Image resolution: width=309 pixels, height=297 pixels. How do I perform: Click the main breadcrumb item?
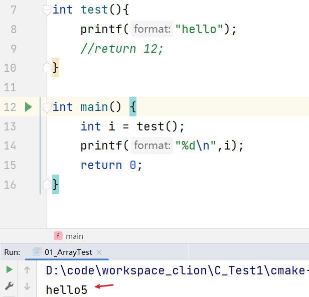[x=74, y=236]
